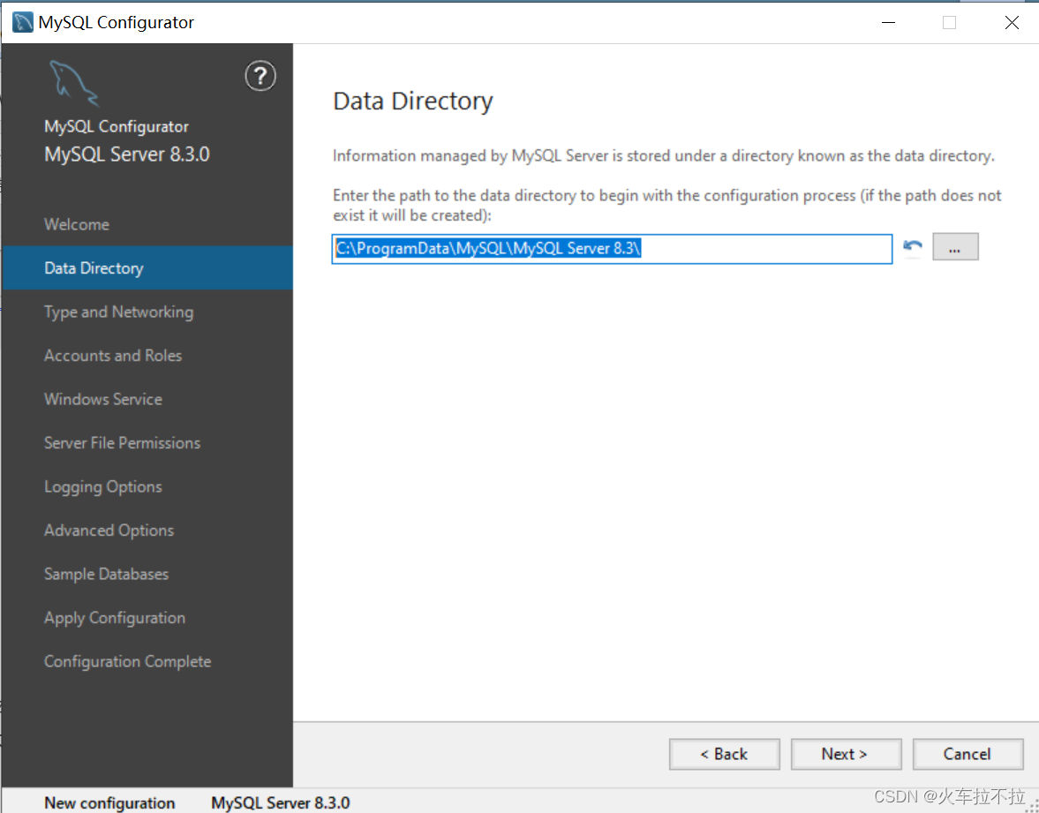
Task: Click the 'Data Directory' page heading
Action: coord(413,102)
